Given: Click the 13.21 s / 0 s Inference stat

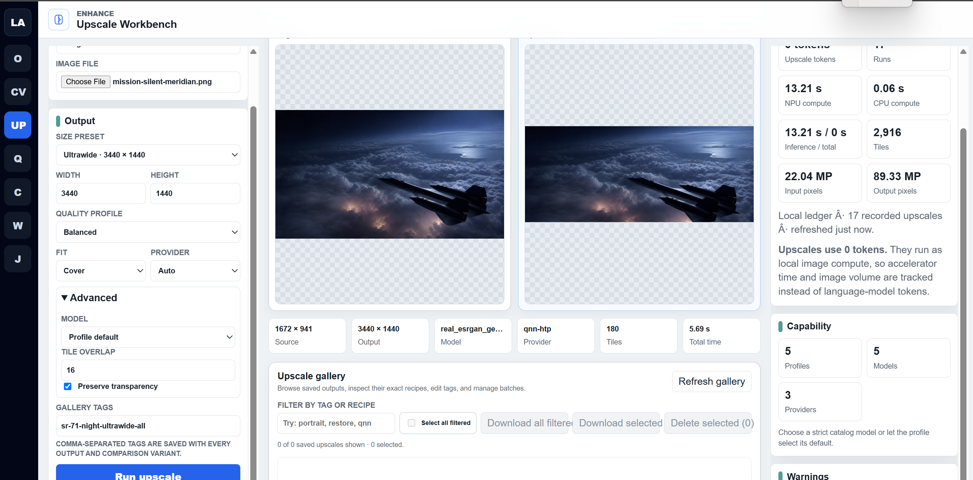Looking at the screenshot, I should (x=820, y=139).
